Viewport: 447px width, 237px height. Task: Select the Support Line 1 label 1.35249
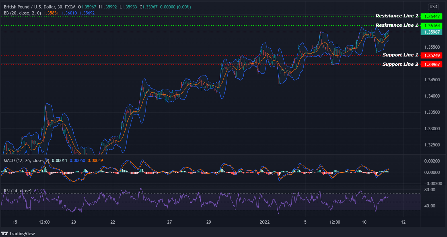[432, 55]
